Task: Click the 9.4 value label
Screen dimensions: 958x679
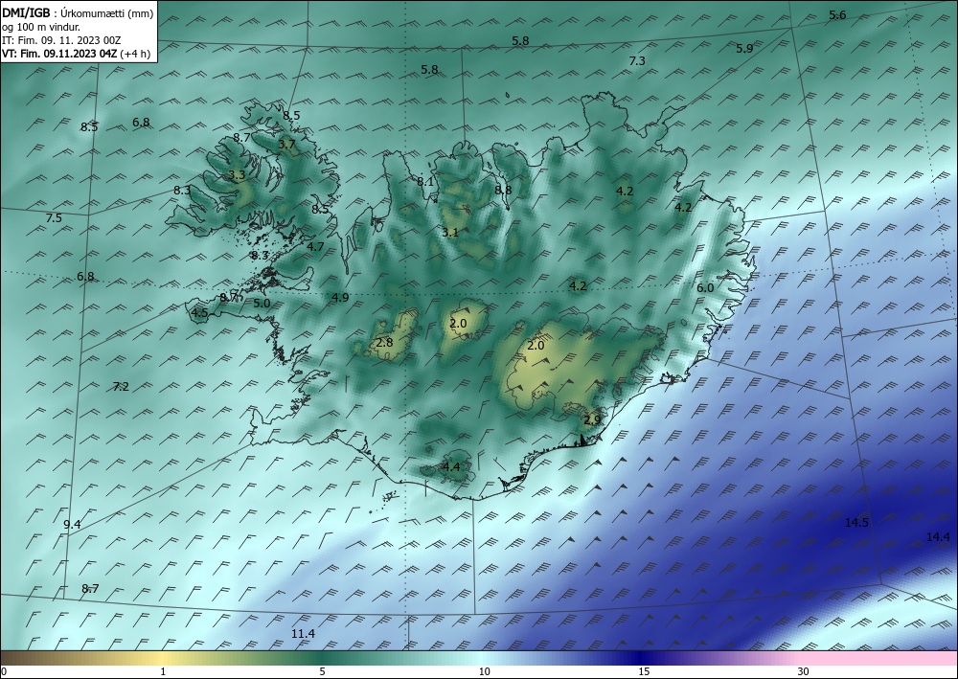Action: pyautogui.click(x=72, y=525)
